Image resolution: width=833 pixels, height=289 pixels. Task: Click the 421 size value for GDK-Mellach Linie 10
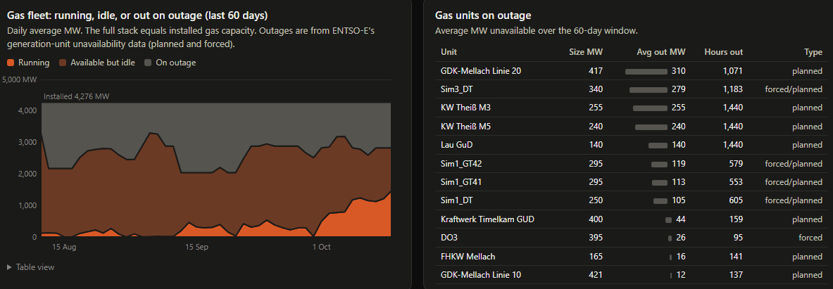[596, 275]
